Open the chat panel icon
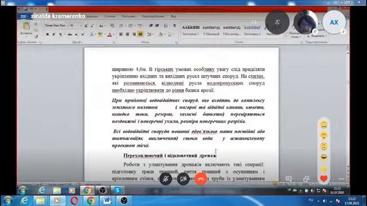 (x=288, y=179)
